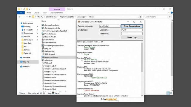Select Devicetester.exe file icon

(x=43, y=34)
